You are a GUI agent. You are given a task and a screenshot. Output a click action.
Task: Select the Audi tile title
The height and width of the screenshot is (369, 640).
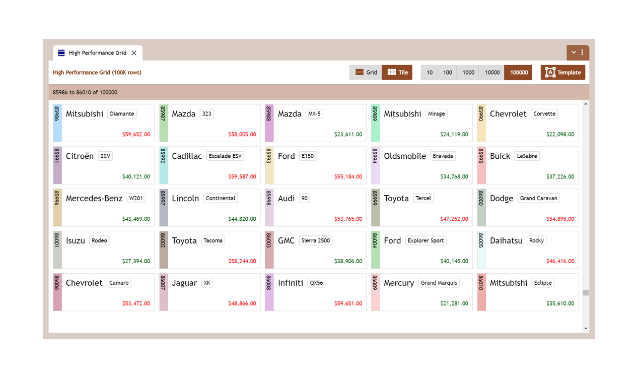[287, 199]
